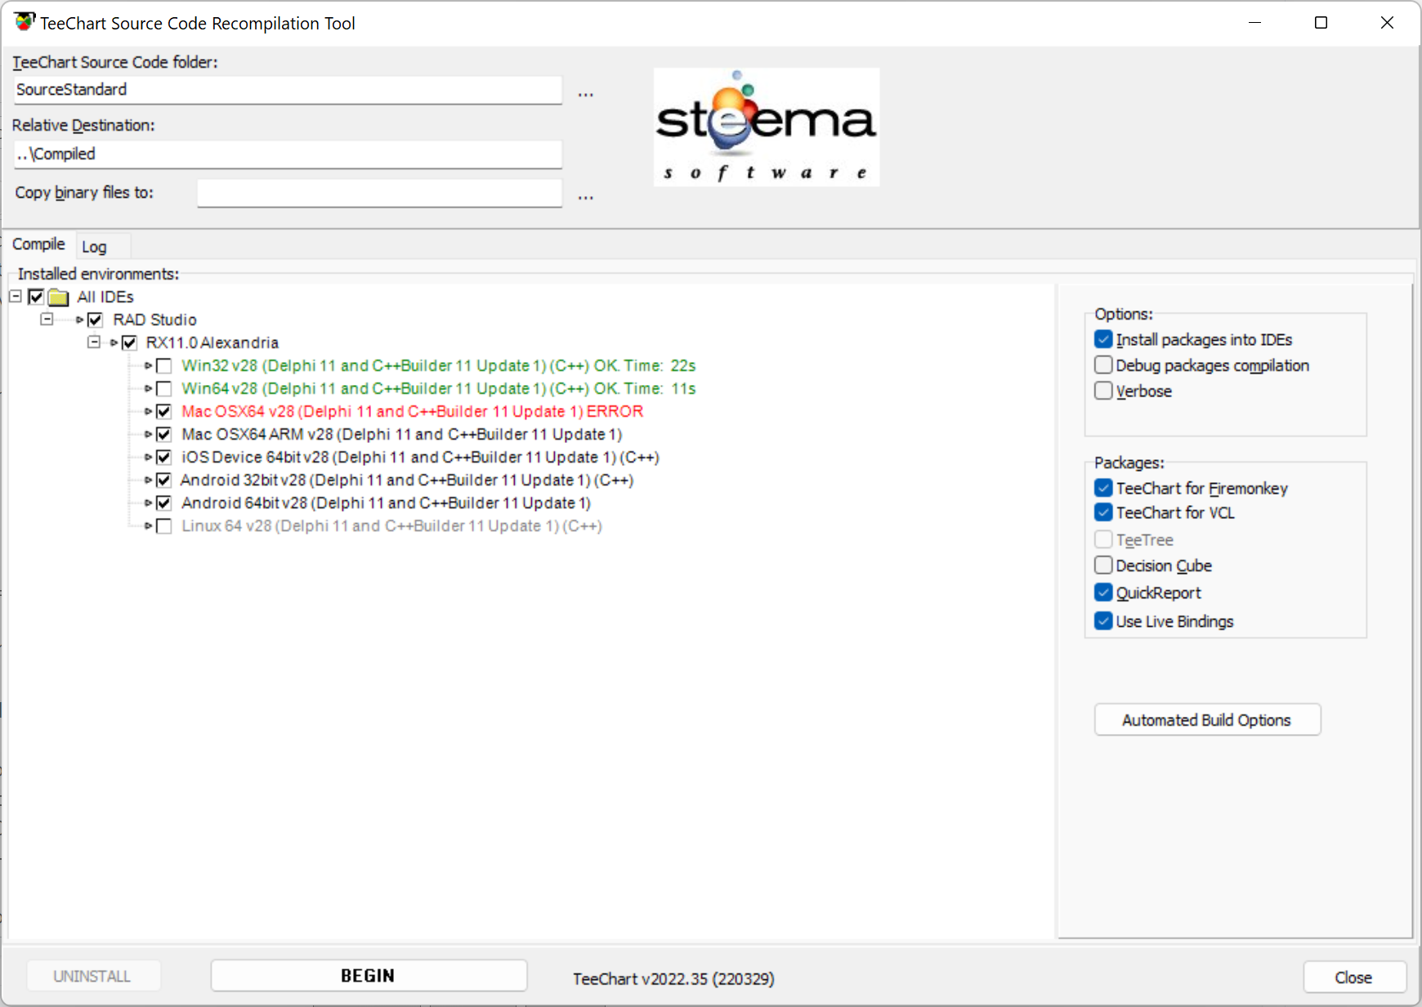Check the Win32 v28 platform checkbox
This screenshot has width=1422, height=1007.
pyautogui.click(x=164, y=365)
